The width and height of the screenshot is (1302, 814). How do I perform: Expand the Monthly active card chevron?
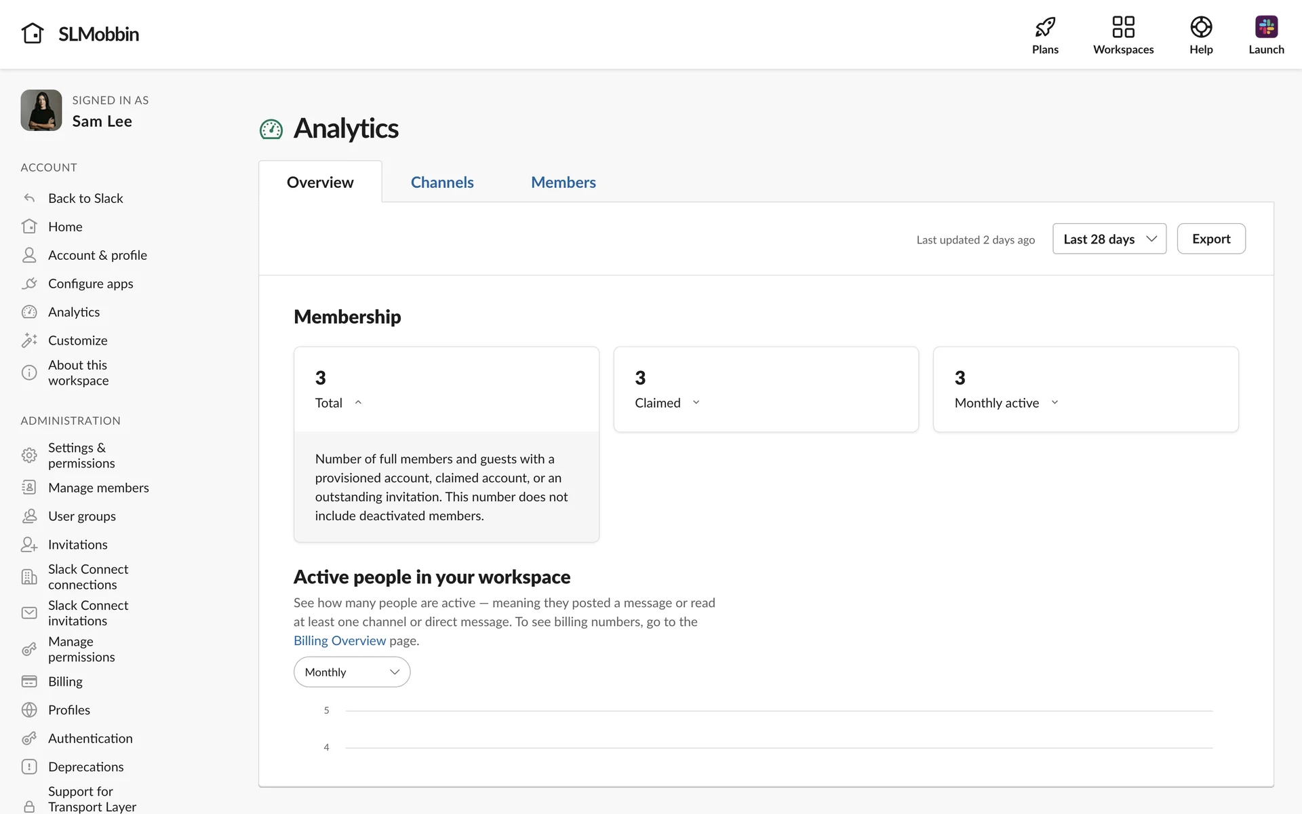tap(1054, 403)
